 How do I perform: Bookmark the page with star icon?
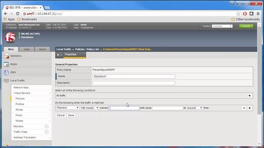pyautogui.click(x=238, y=14)
